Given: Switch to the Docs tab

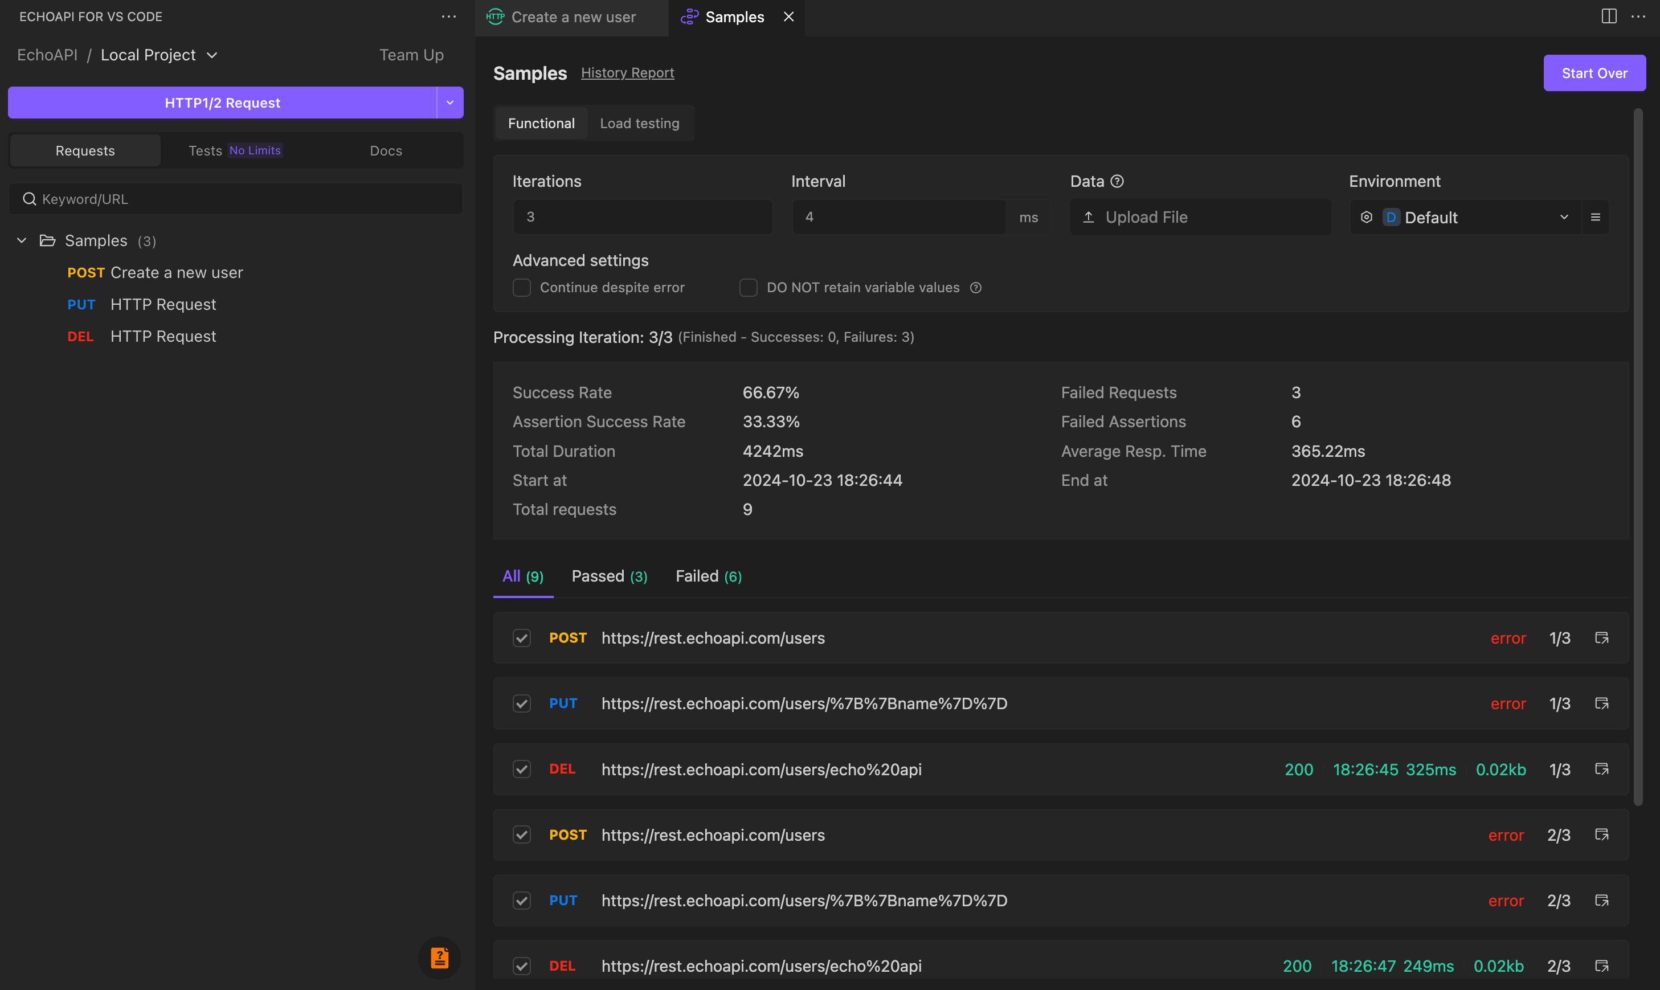Looking at the screenshot, I should coord(386,151).
